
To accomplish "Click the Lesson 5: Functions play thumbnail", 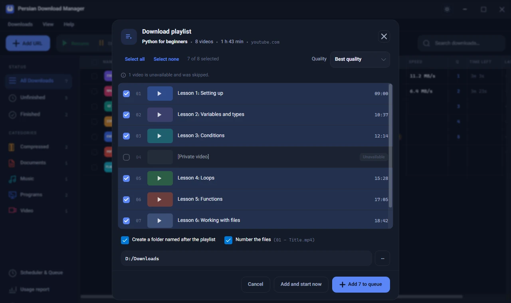I will pyautogui.click(x=160, y=199).
